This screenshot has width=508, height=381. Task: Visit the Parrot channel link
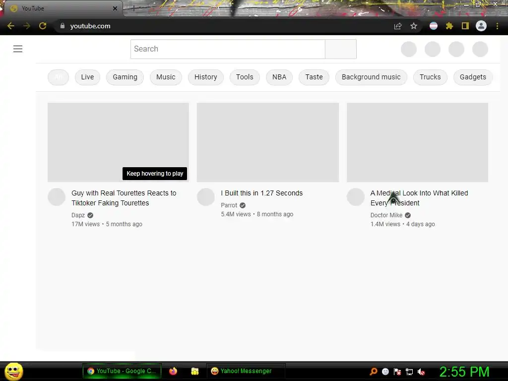point(229,205)
